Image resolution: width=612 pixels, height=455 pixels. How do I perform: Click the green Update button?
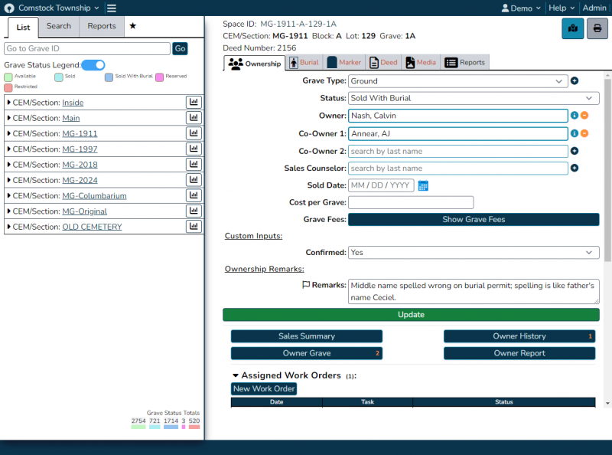pos(411,315)
